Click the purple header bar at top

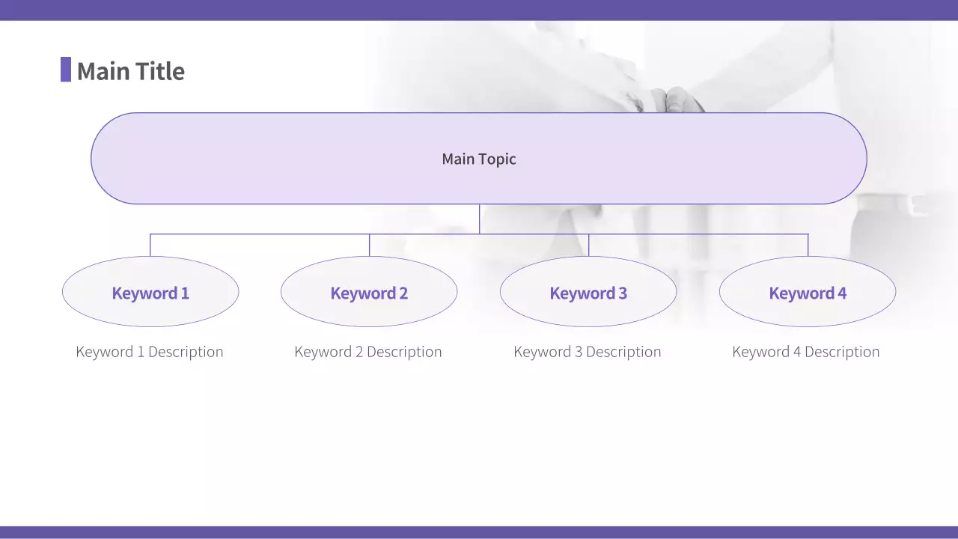(x=479, y=10)
